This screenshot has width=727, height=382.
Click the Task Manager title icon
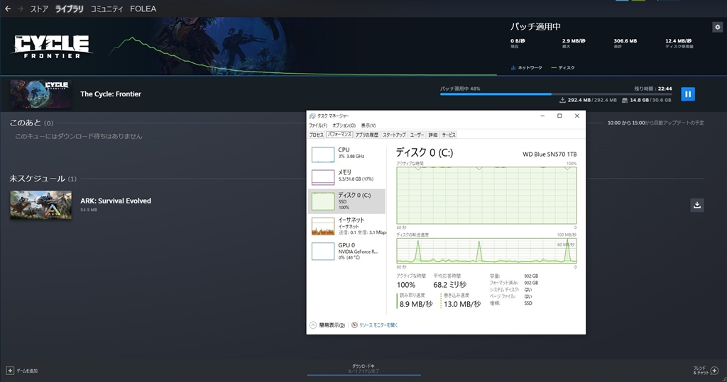(x=312, y=116)
